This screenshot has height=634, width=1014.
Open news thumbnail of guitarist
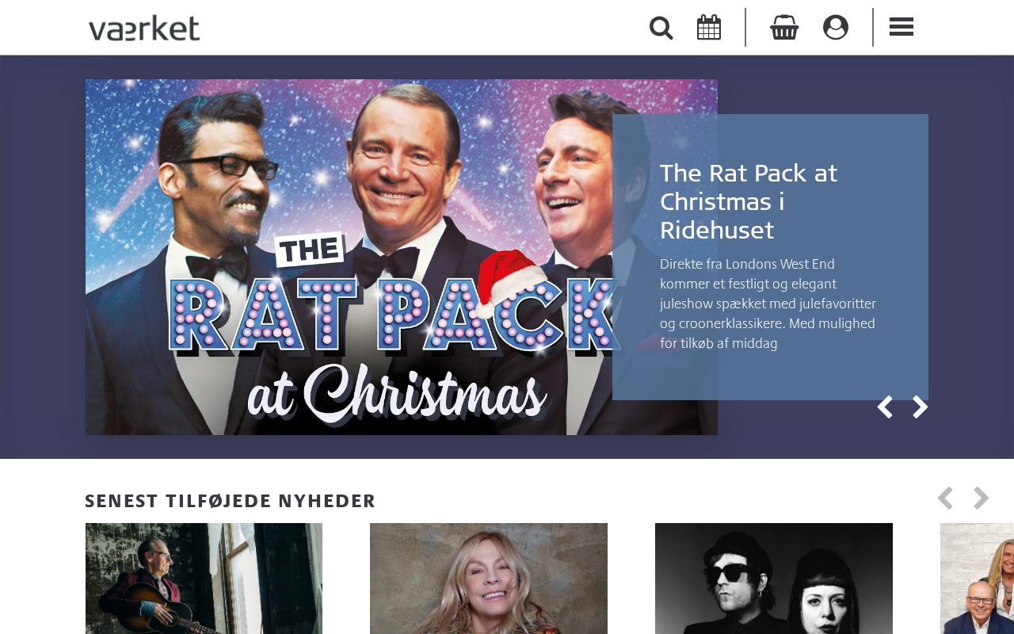pos(204,579)
